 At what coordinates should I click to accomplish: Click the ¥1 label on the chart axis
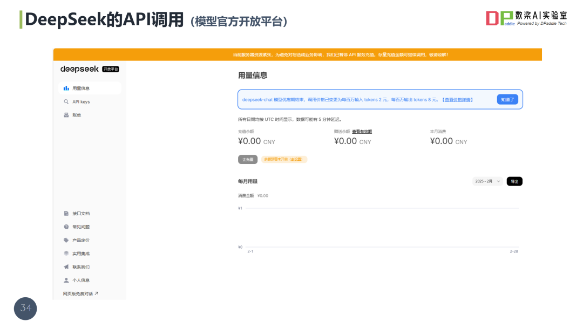[x=240, y=208]
